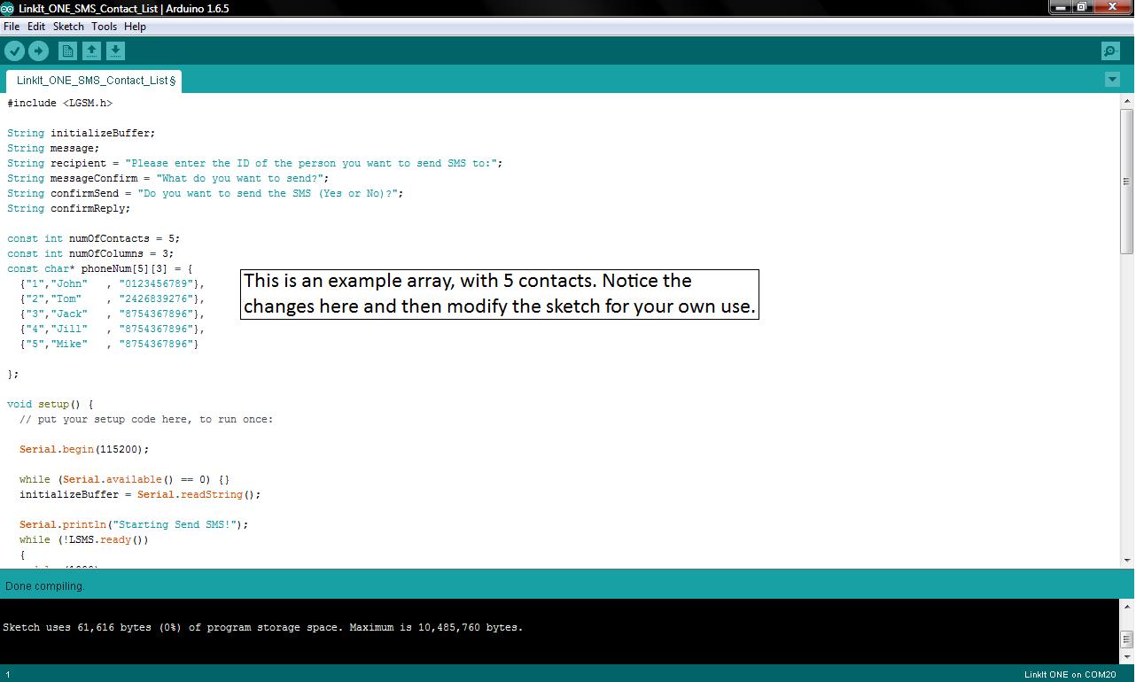Click the Jill contact row in array
This screenshot has width=1136, height=682.
click(113, 329)
